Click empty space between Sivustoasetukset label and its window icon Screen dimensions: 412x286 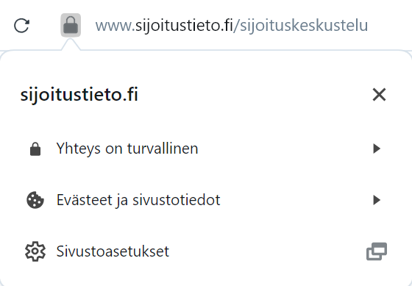point(268,251)
